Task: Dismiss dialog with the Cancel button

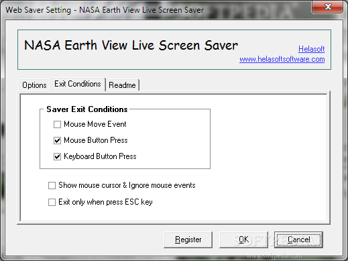Action: (x=298, y=240)
